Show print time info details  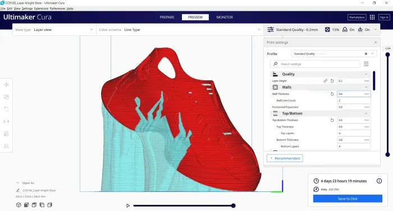[x=379, y=181]
